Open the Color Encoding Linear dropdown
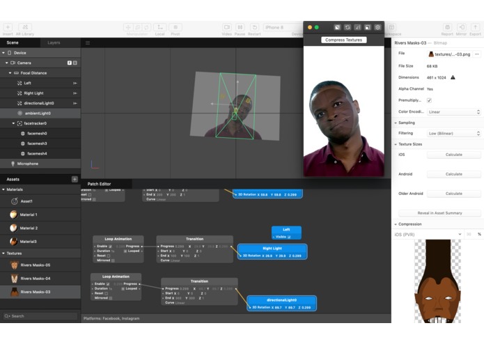484x344 pixels. click(x=454, y=112)
